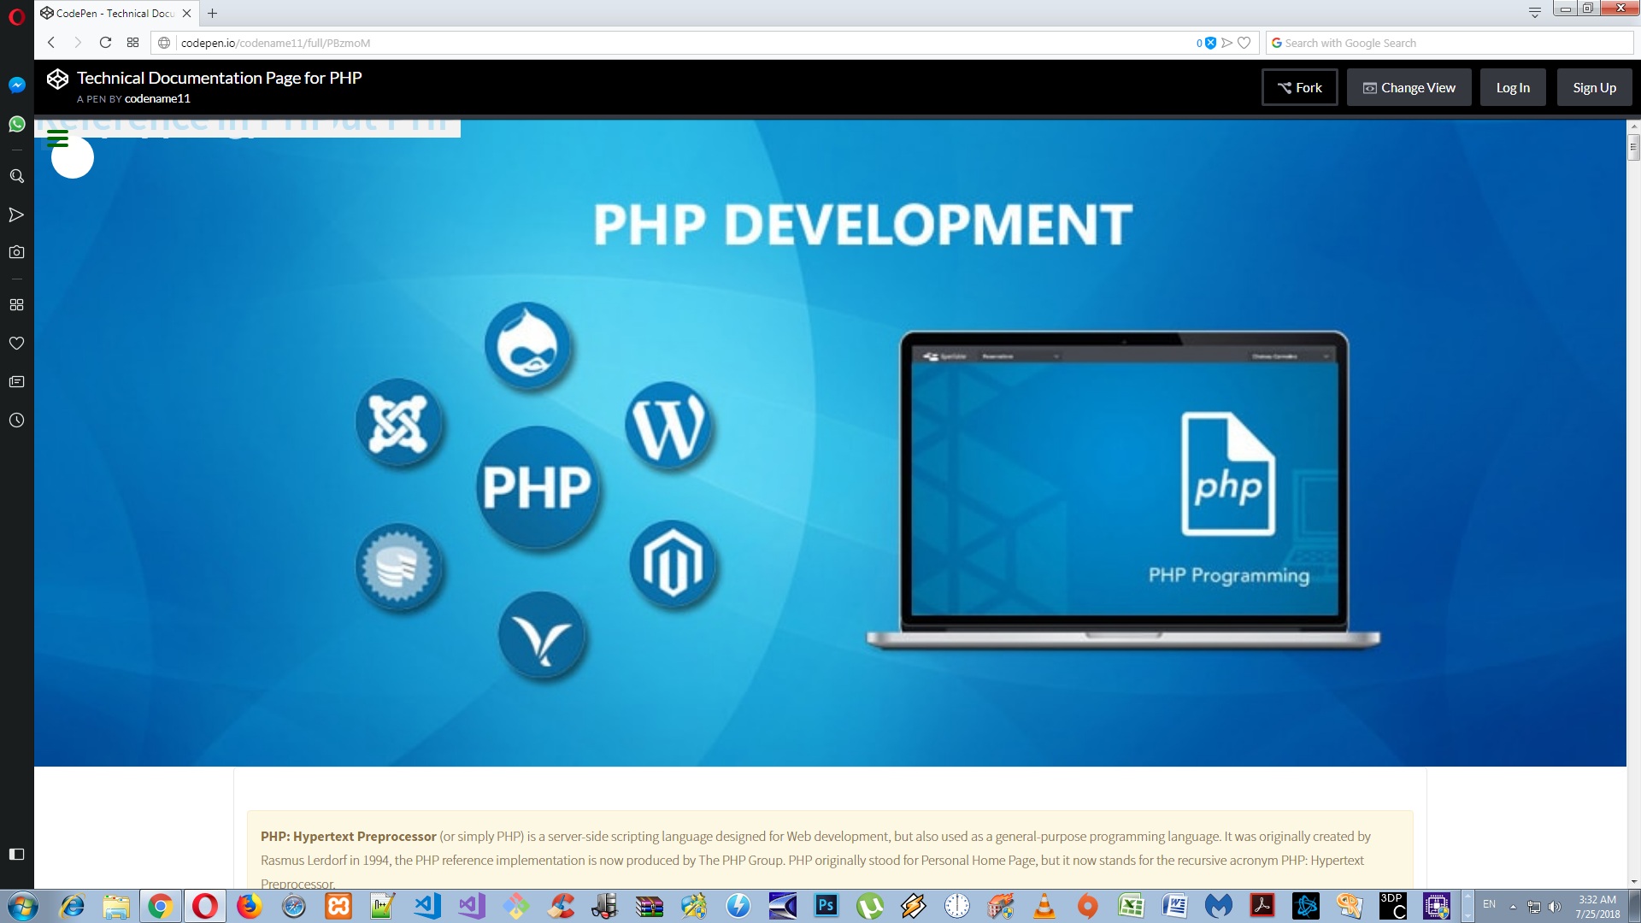Open Messenger in the Opera sidebar
Image resolution: width=1641 pixels, height=923 pixels.
coord(16,85)
